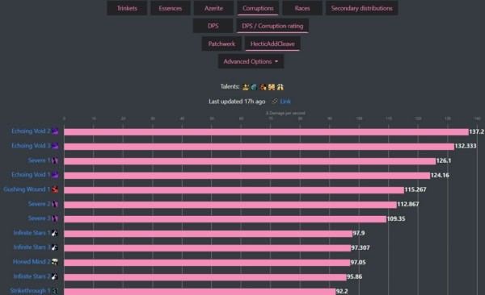Switch chart mode to DPS
The image size is (485, 295).
213,26
